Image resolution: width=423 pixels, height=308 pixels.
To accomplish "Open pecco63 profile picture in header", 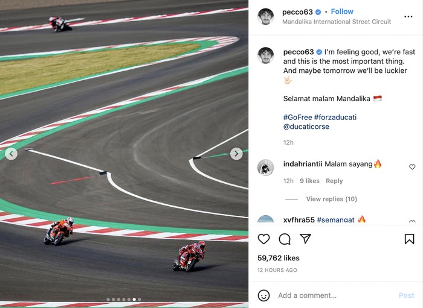I will (265, 16).
